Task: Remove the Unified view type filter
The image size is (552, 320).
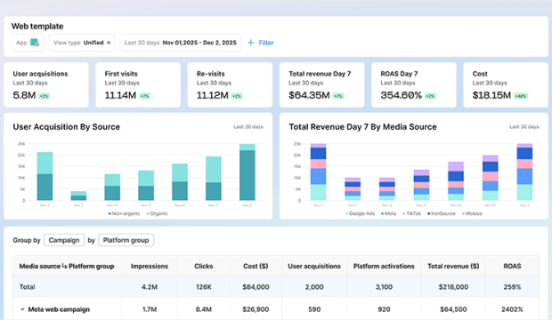Action: (109, 43)
